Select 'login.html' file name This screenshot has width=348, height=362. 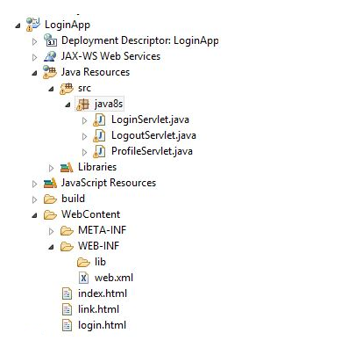pos(102,325)
